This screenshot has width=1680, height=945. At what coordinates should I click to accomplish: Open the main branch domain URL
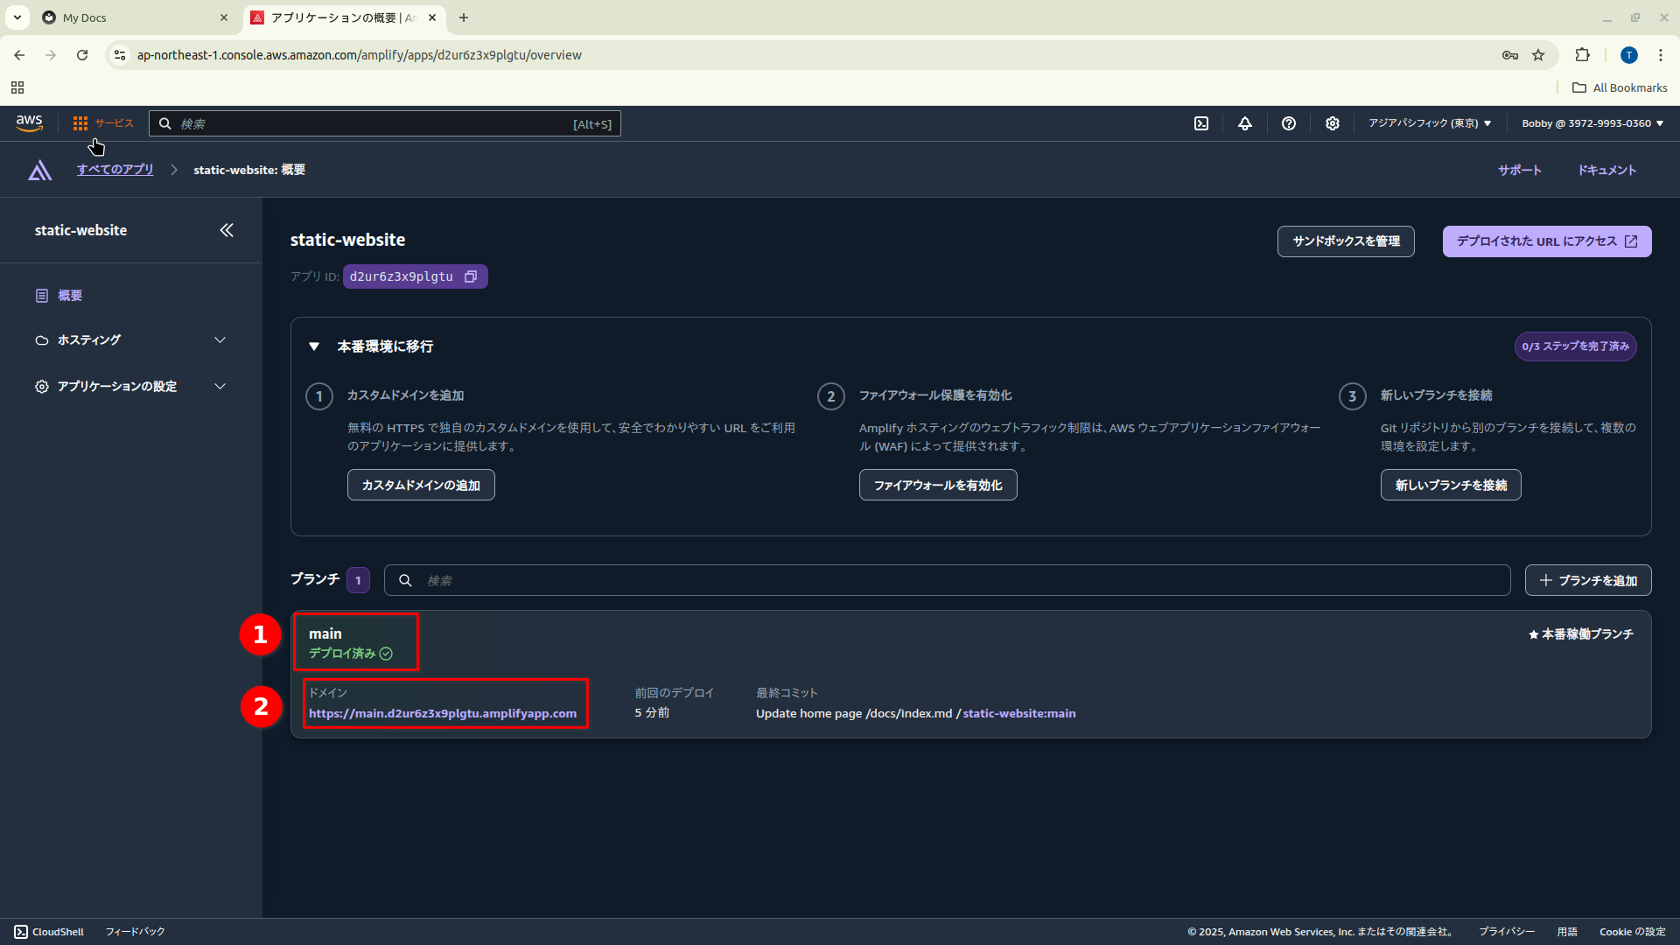point(444,713)
